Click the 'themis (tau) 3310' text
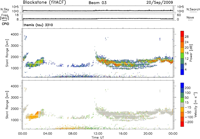Viewport: 200px width, 139px height. click(x=38, y=25)
